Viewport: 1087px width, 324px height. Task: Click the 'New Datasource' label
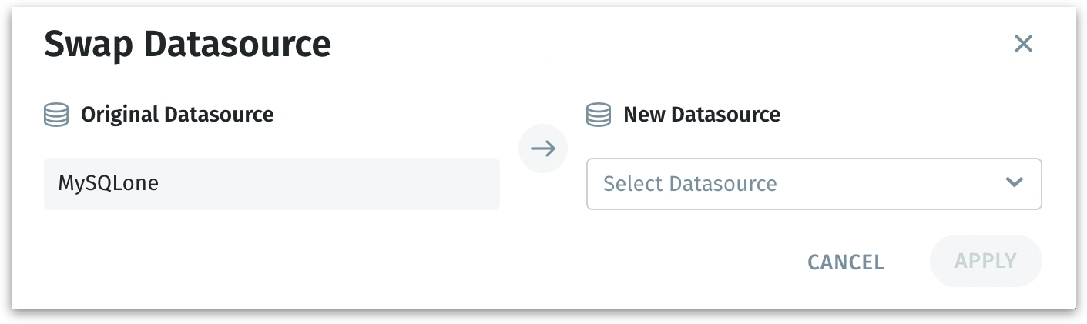(x=702, y=115)
